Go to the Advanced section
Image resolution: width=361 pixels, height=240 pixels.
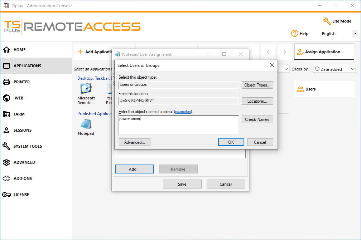pyautogui.click(x=24, y=162)
